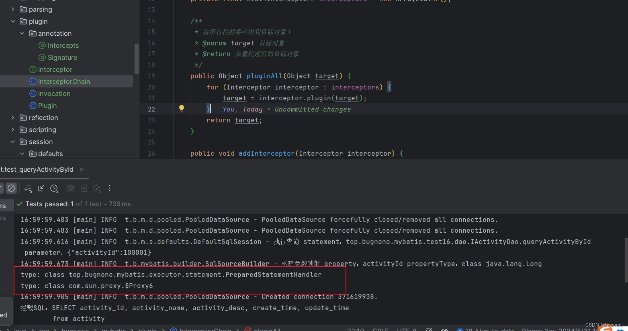Screen dimensions: 628x331
Task: Click the 'com.sun.proxy.$Proxy6' log line
Action: (87, 286)
